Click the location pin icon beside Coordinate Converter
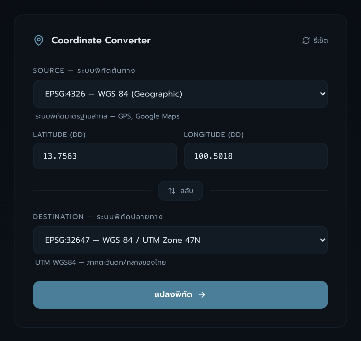Viewport: 361px width, 341px height. pyautogui.click(x=39, y=40)
